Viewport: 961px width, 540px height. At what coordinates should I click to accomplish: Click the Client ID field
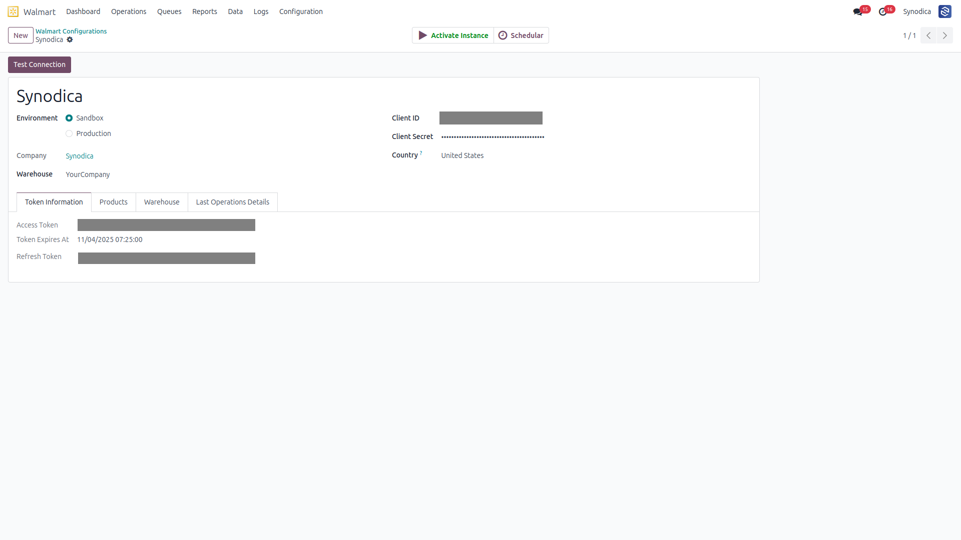[491, 118]
